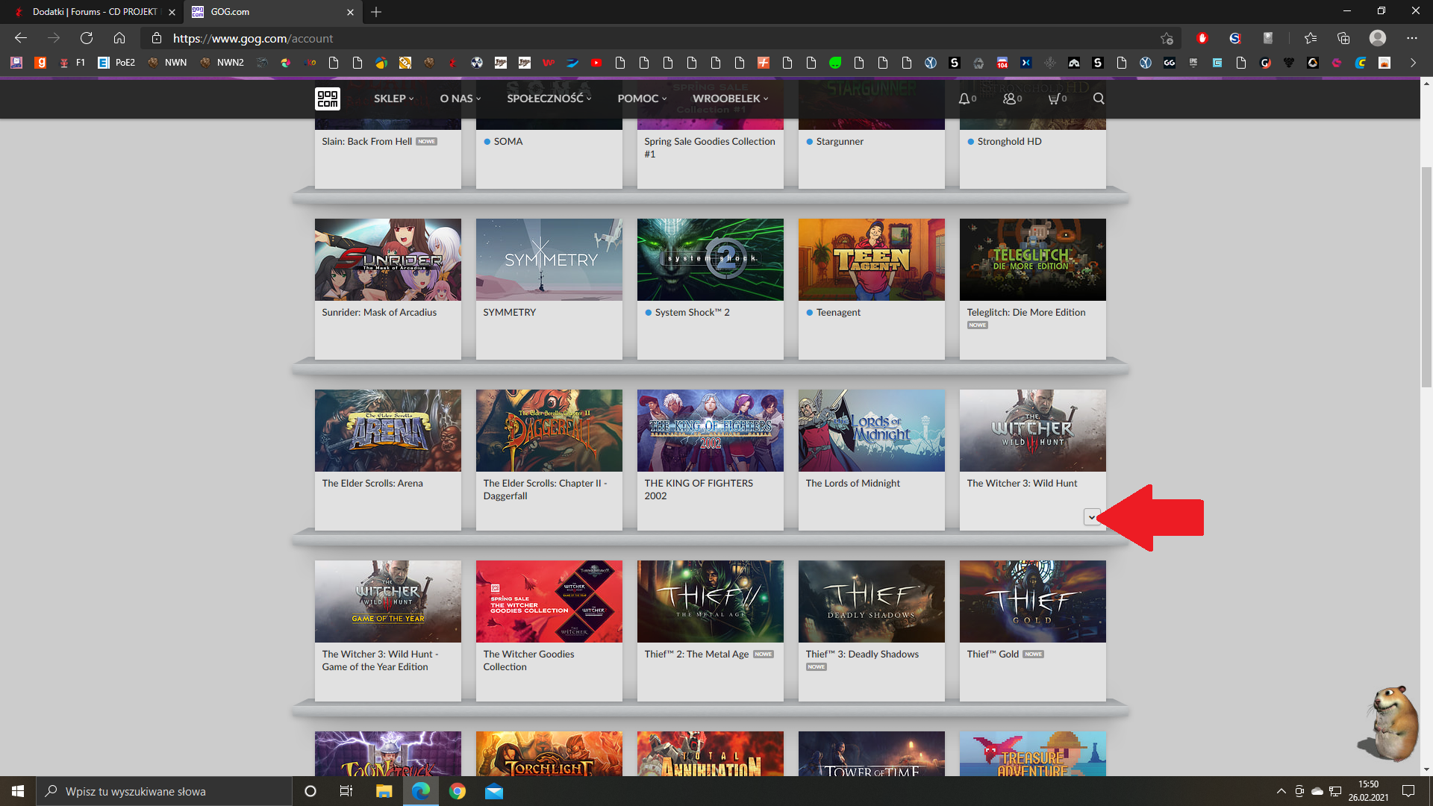Open the Collections icon in toolbar
This screenshot has height=806, width=1433.
click(1343, 38)
